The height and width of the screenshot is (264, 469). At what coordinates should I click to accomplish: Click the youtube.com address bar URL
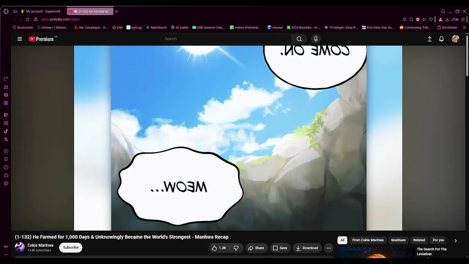[x=60, y=19]
